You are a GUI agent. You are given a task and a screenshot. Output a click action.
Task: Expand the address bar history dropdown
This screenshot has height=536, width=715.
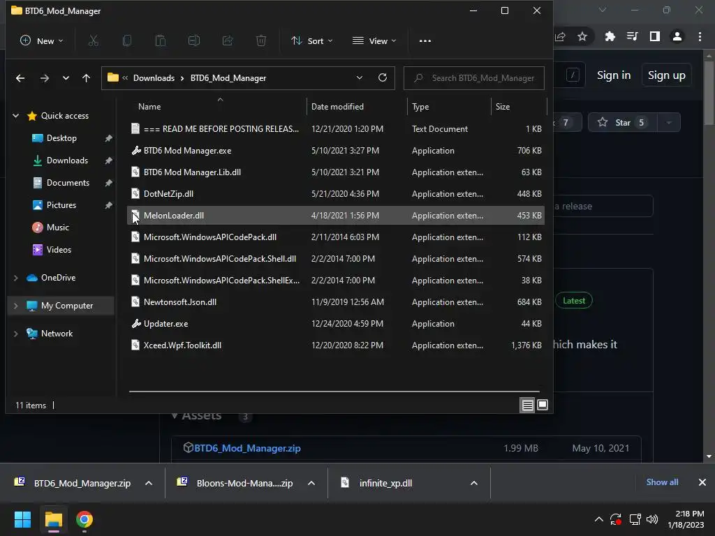point(360,77)
